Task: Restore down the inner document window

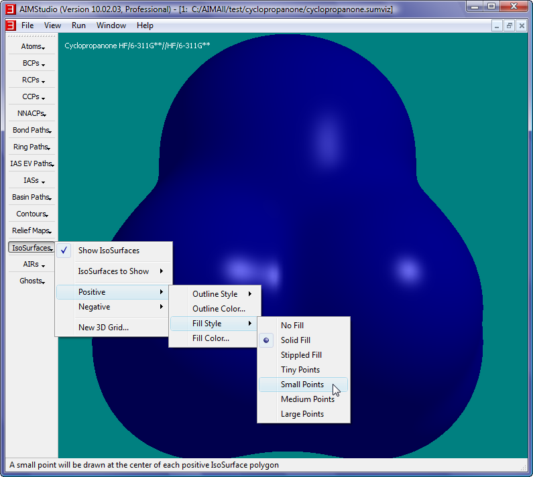Action: [510, 25]
